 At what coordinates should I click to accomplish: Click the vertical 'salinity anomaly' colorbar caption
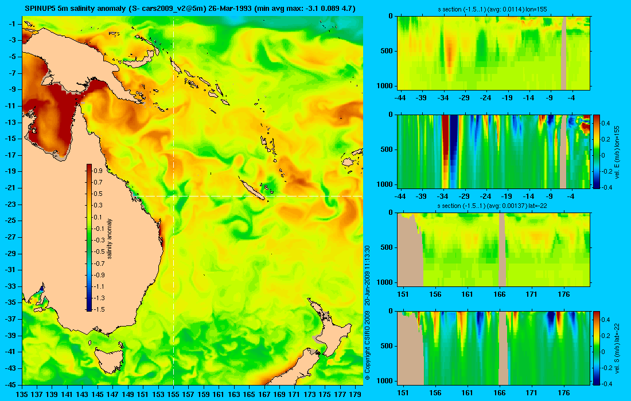[110, 238]
